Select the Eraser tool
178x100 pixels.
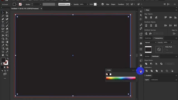[7, 29]
